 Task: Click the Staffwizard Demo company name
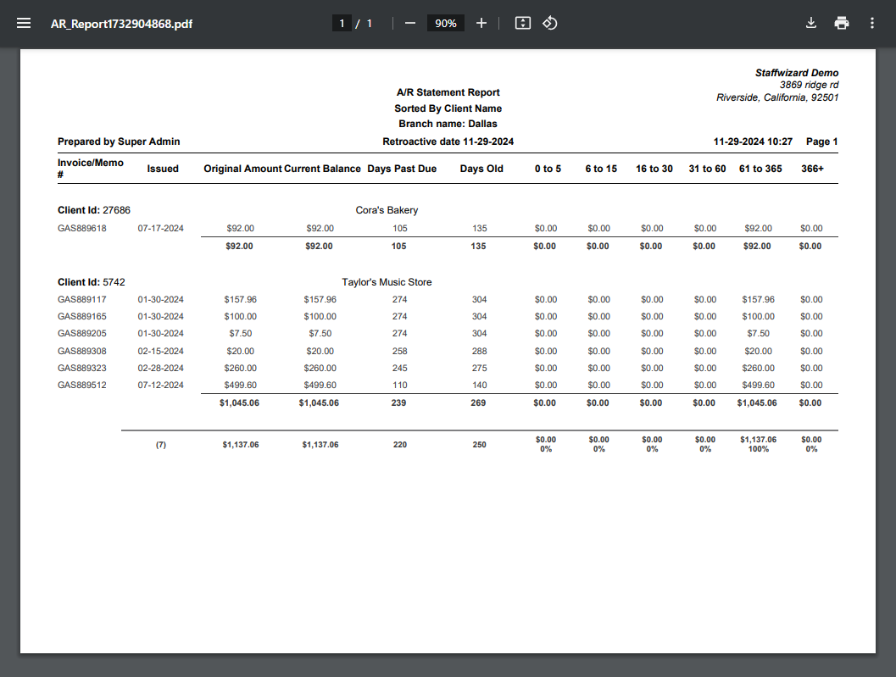click(x=797, y=73)
